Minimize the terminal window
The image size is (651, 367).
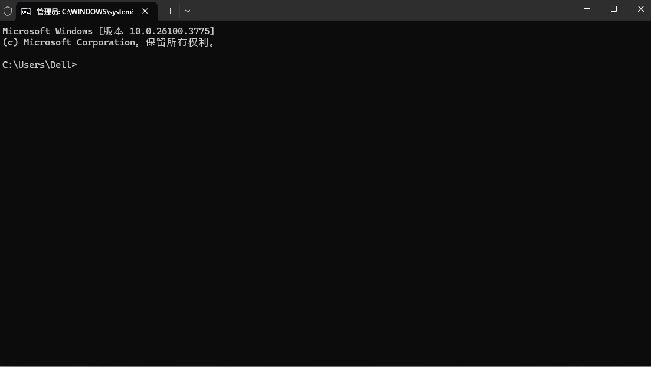point(587,9)
